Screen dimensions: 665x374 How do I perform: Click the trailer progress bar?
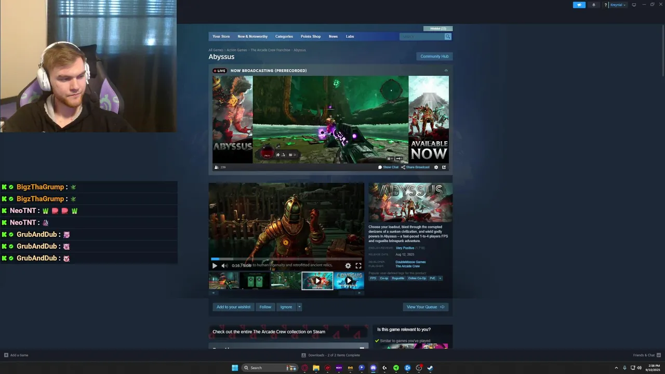click(286, 259)
